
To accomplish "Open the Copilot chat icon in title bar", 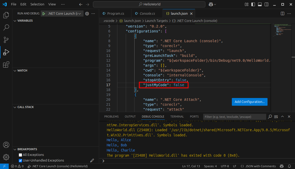I will pos(211,4).
